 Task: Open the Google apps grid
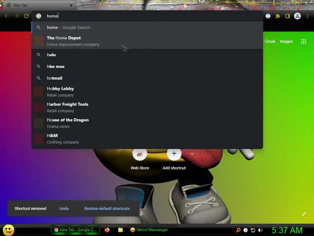tap(303, 41)
